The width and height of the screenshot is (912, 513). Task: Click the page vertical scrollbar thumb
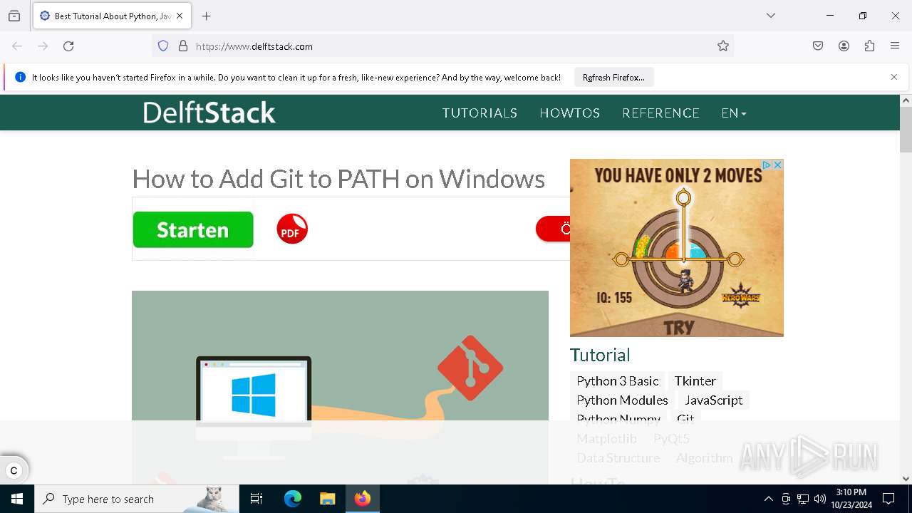(906, 130)
